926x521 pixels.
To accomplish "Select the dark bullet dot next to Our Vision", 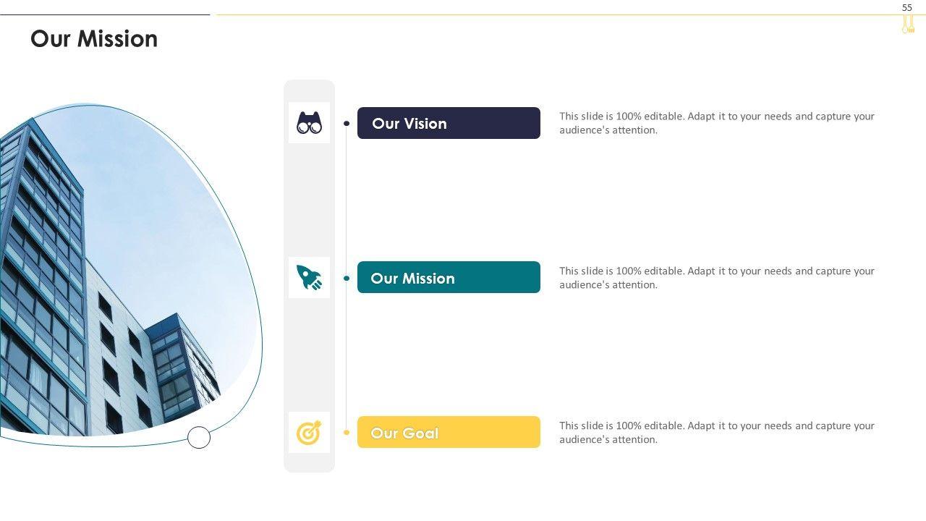I will pyautogui.click(x=347, y=124).
